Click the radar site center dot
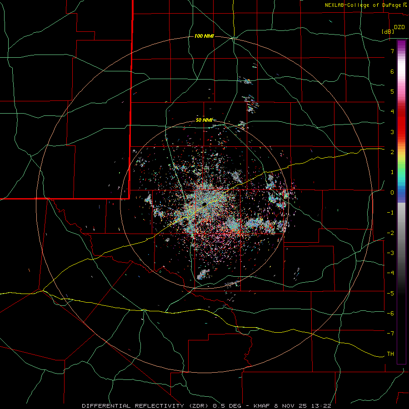This screenshot has height=409, width=409. coord(204,204)
